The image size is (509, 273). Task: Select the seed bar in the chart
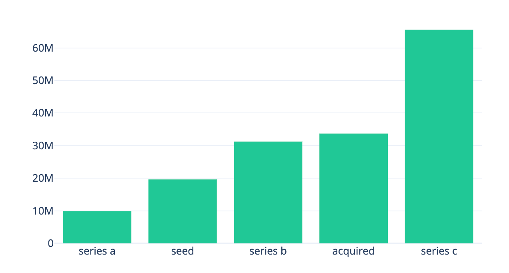pyautogui.click(x=182, y=211)
